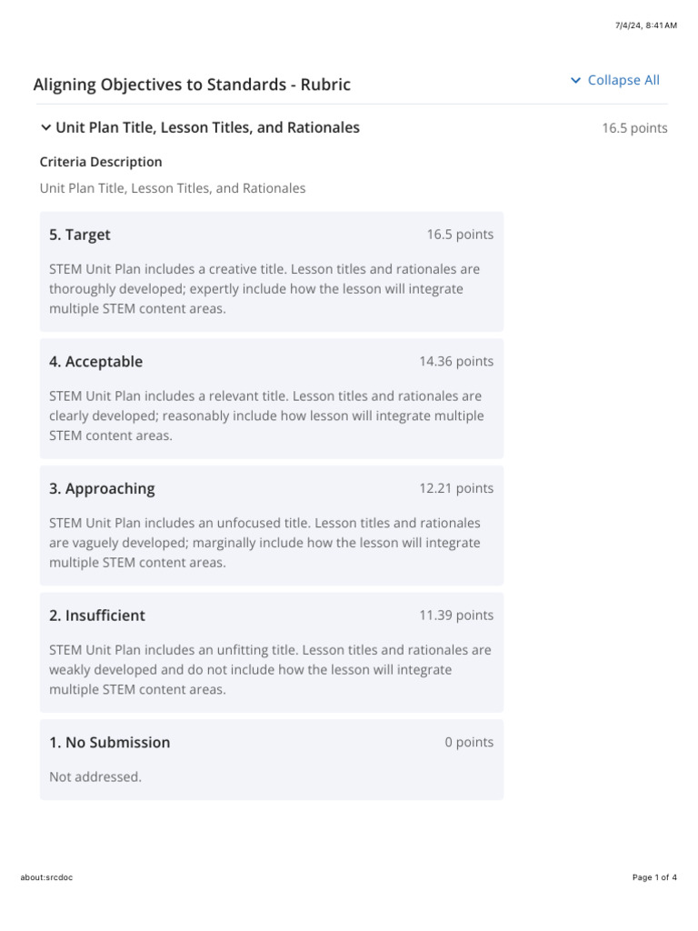Click the Page 1 of 4 footer

tap(654, 877)
